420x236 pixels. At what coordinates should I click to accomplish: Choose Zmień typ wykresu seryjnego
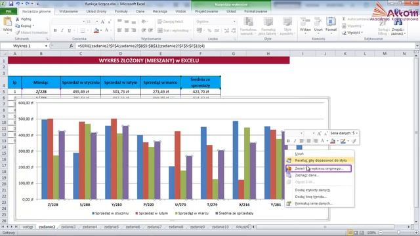coord(318,168)
